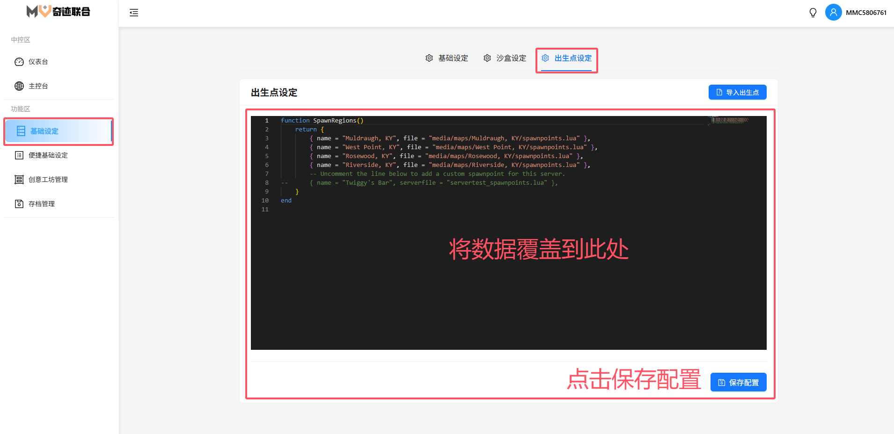Open 便捷基础设定 in the sidebar
The image size is (894, 434).
coord(48,155)
